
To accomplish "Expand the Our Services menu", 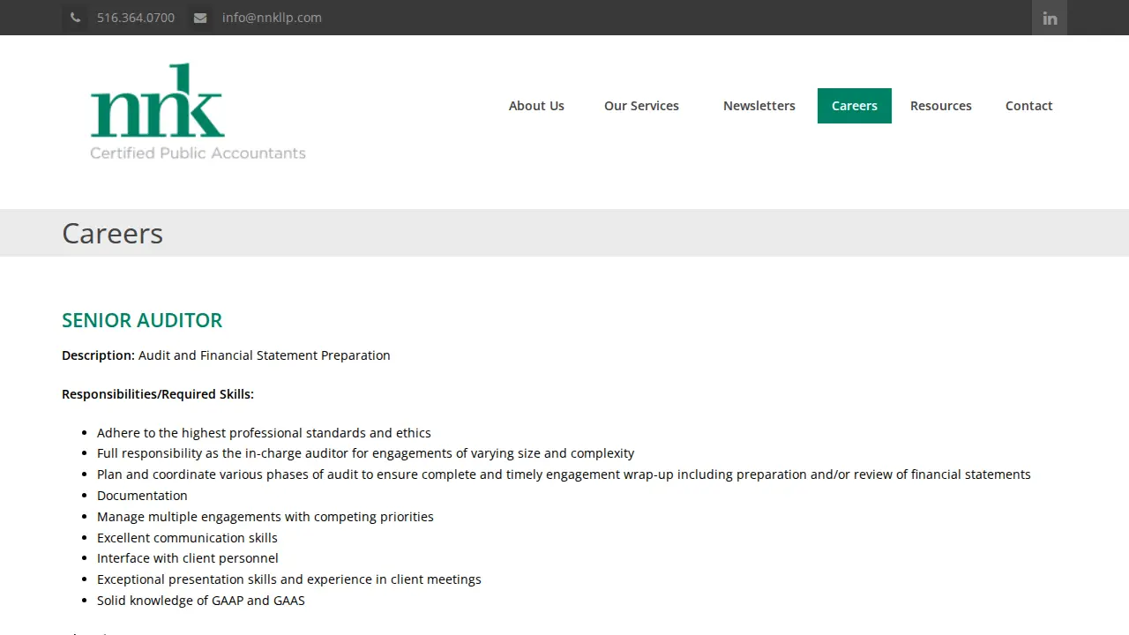I will tap(641, 106).
